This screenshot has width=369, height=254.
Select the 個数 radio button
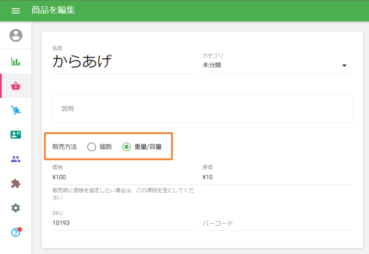tap(91, 147)
